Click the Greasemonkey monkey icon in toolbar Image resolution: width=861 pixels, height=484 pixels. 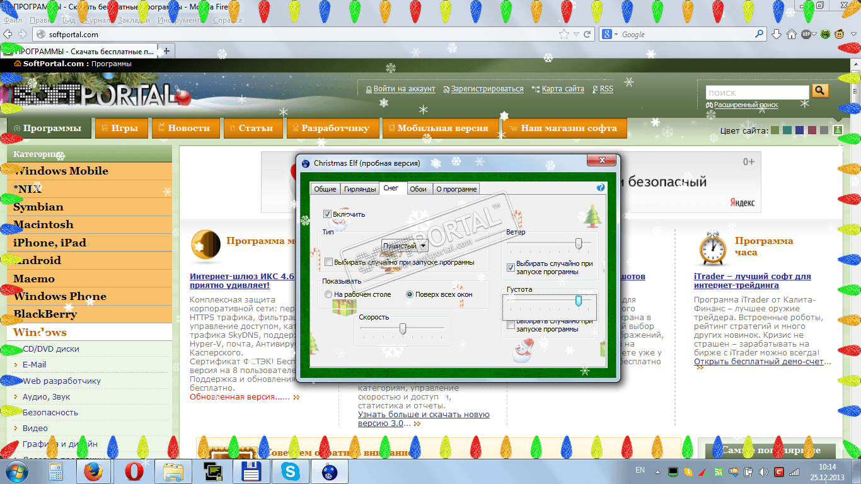click(x=840, y=34)
